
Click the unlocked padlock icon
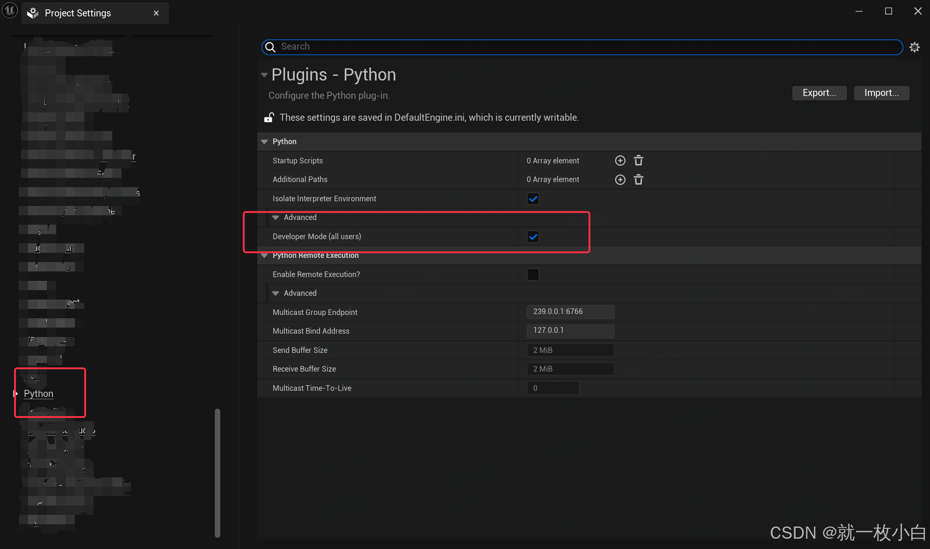pos(269,117)
